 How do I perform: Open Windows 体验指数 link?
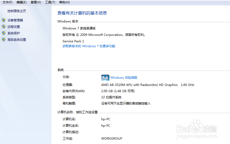point(124,78)
